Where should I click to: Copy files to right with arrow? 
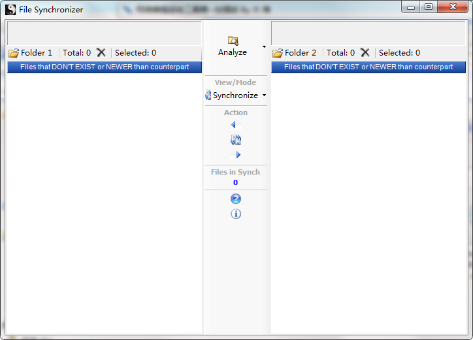click(236, 155)
